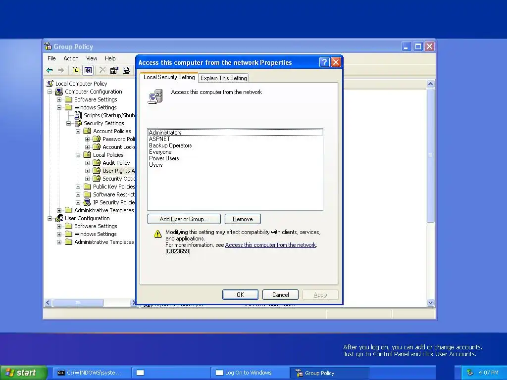
Task: Open Access this computer from the network link
Action: (x=270, y=245)
